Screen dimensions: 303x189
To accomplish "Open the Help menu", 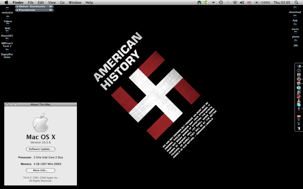I will [x=89, y=3].
